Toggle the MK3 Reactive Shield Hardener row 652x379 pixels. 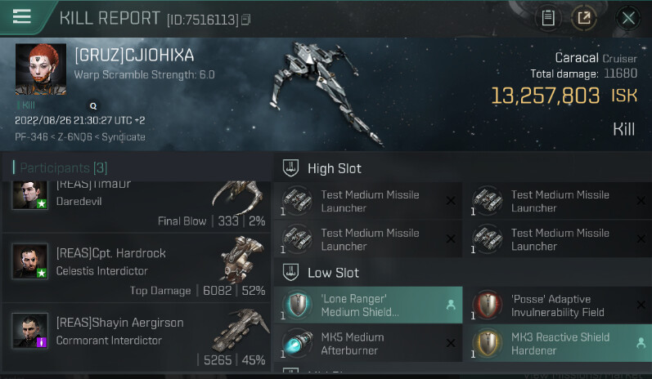pyautogui.click(x=559, y=343)
